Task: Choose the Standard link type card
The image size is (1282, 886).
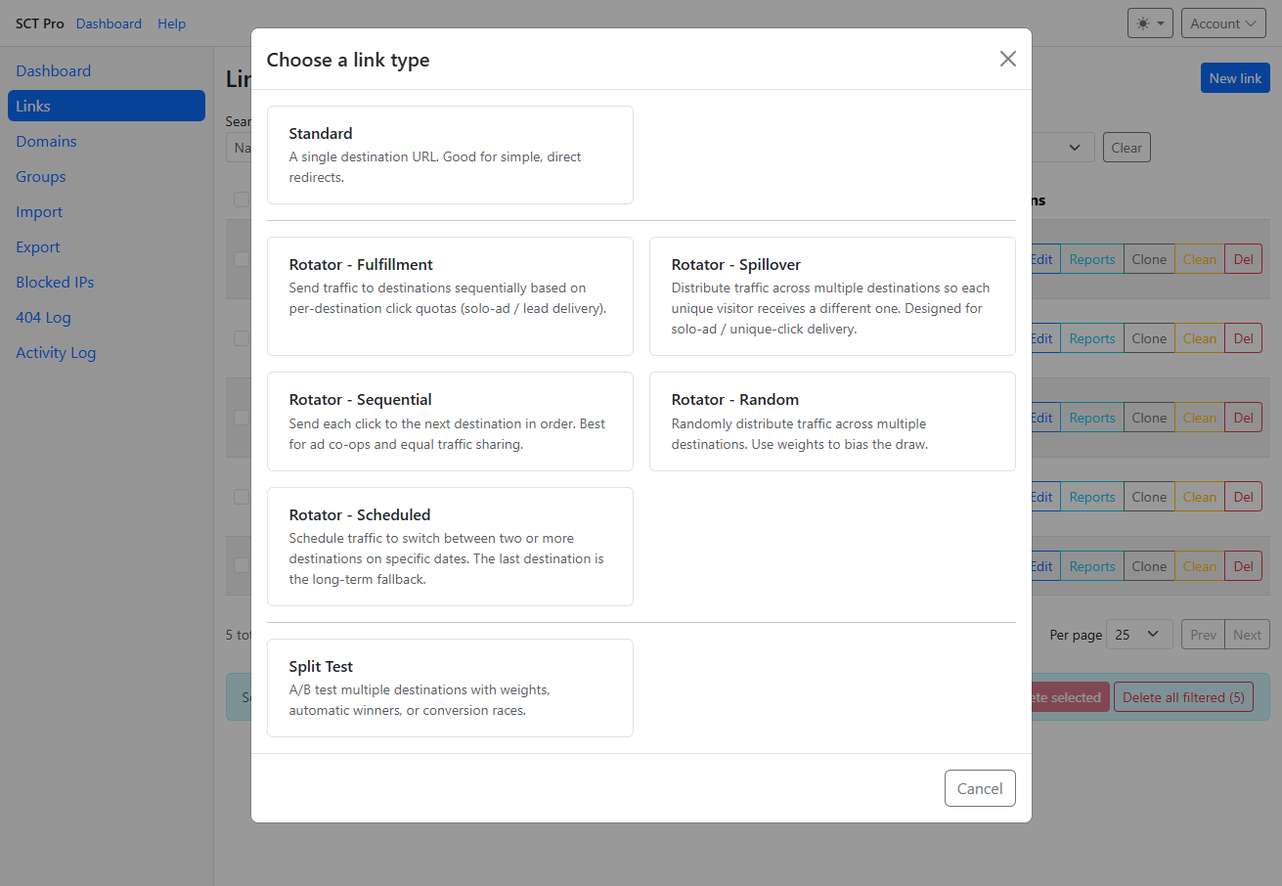Action: (x=450, y=155)
